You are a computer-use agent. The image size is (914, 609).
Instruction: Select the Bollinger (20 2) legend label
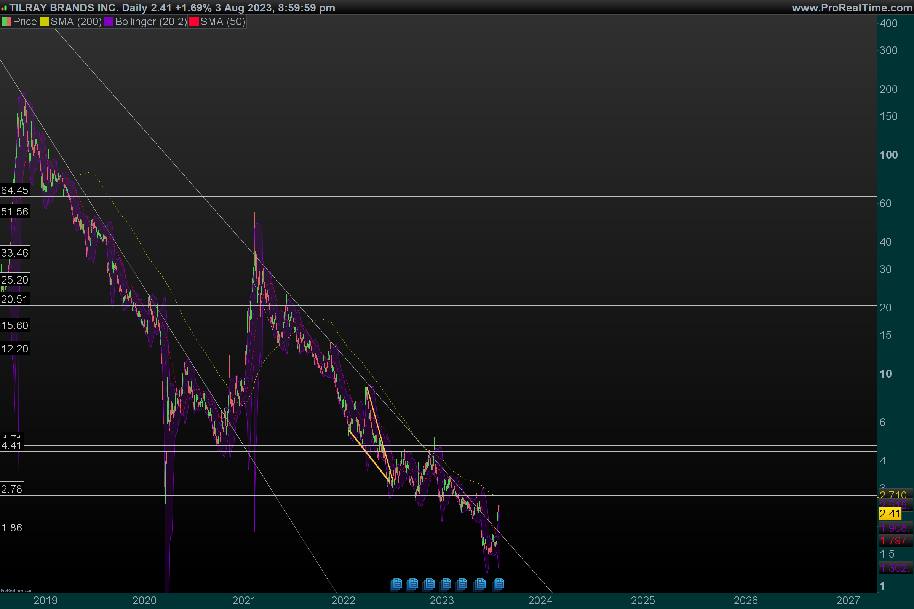click(151, 22)
